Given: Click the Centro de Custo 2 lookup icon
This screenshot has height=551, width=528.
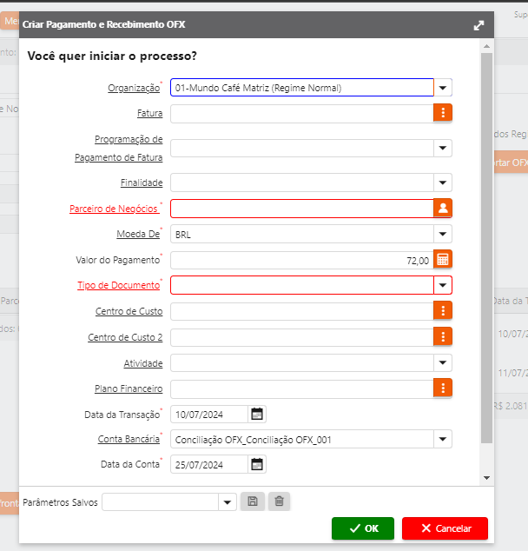Looking at the screenshot, I should coord(443,337).
